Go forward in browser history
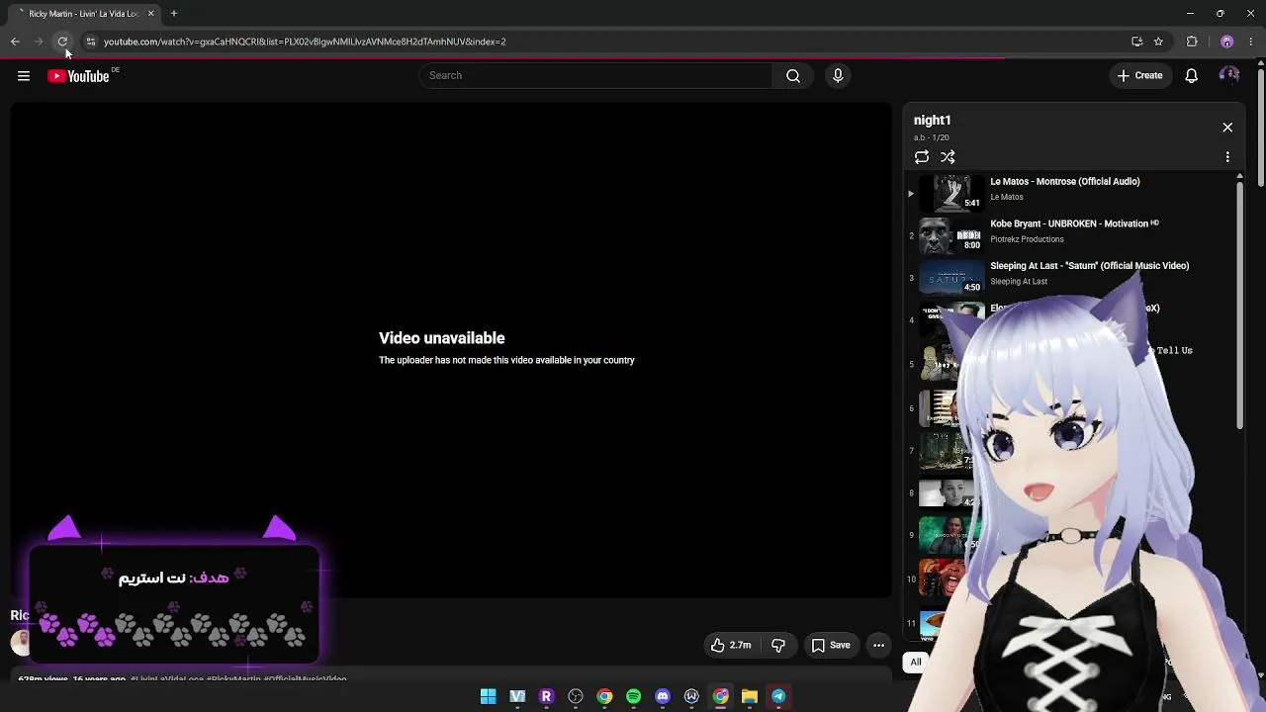 click(x=39, y=42)
